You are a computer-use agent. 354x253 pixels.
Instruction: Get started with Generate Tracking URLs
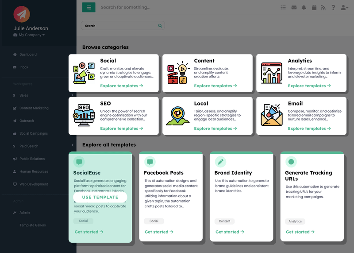[300, 232]
